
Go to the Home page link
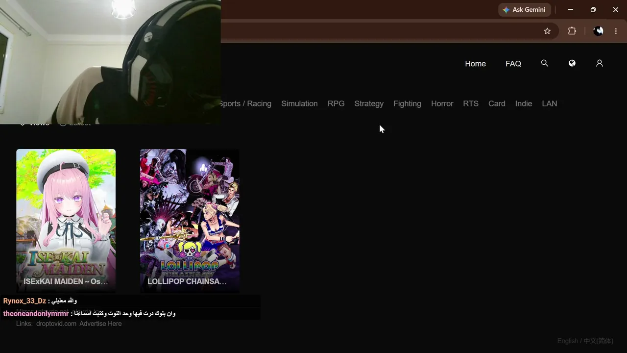click(475, 64)
